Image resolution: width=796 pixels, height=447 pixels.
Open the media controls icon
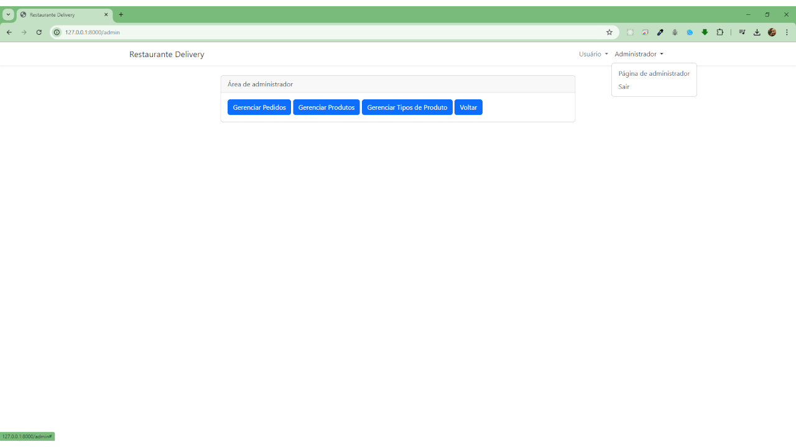coord(742,32)
